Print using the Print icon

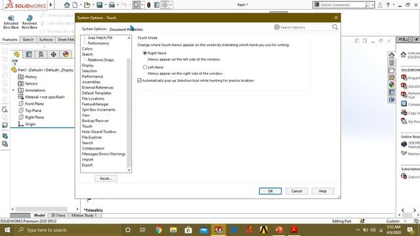(112, 5)
